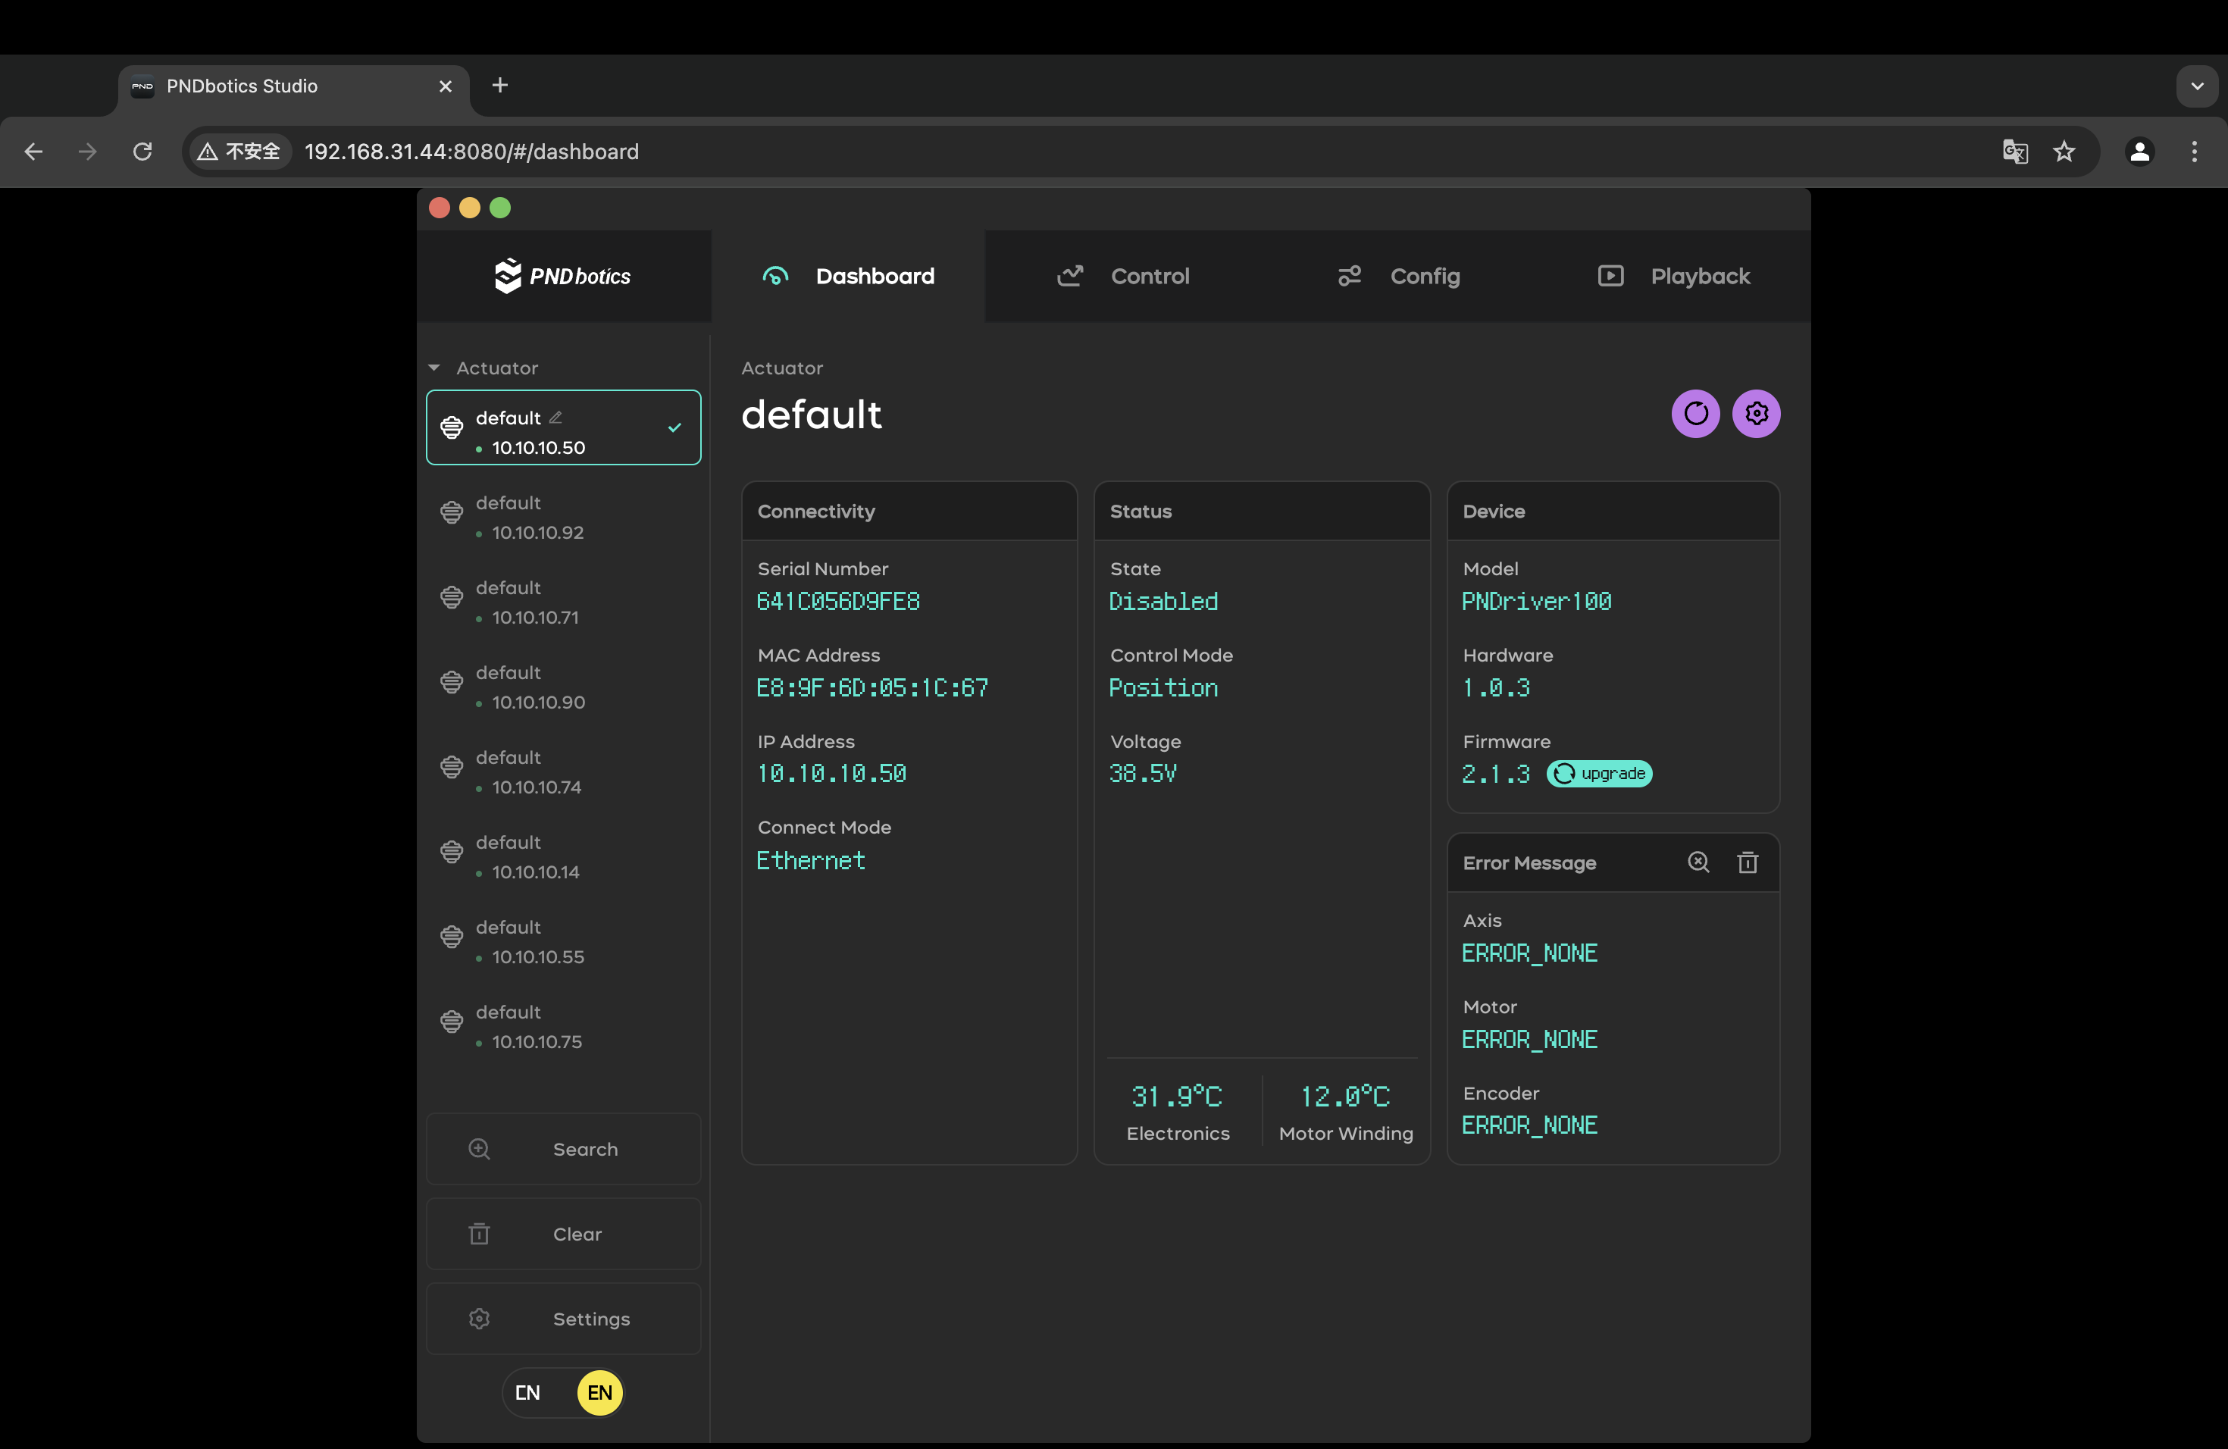Click Encoder ERROR_NONE value
Screen dimensions: 2228x1449
pos(1529,1126)
